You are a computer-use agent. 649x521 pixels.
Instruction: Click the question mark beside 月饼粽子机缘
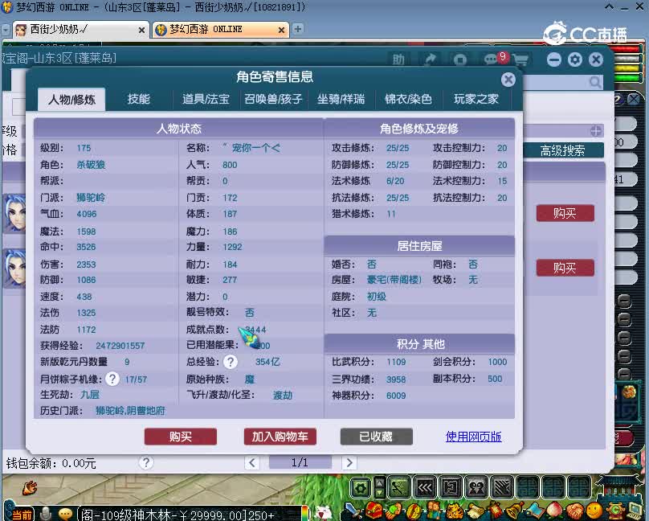coord(112,379)
